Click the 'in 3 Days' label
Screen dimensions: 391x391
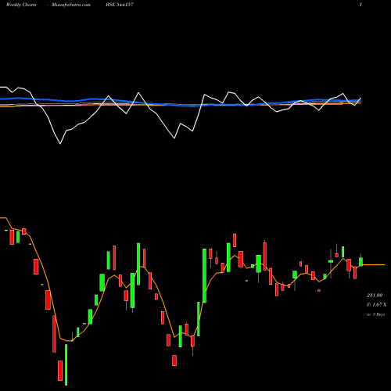click(375, 314)
